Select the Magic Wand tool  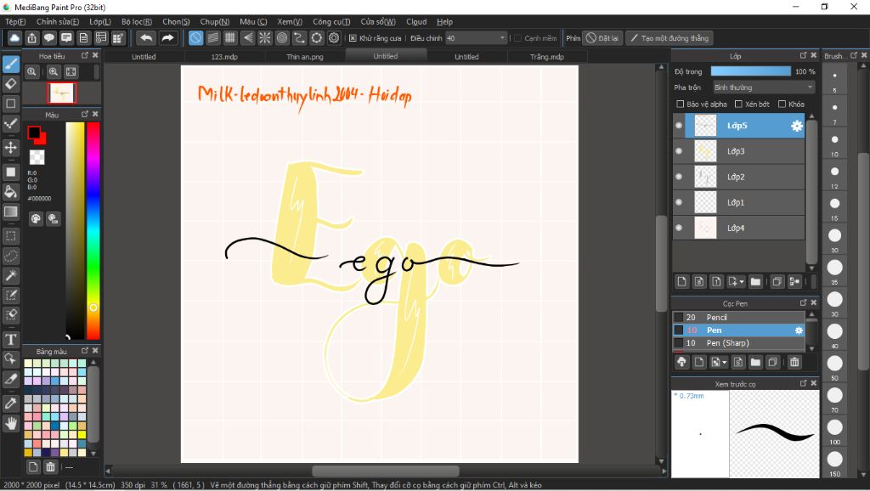click(10, 275)
